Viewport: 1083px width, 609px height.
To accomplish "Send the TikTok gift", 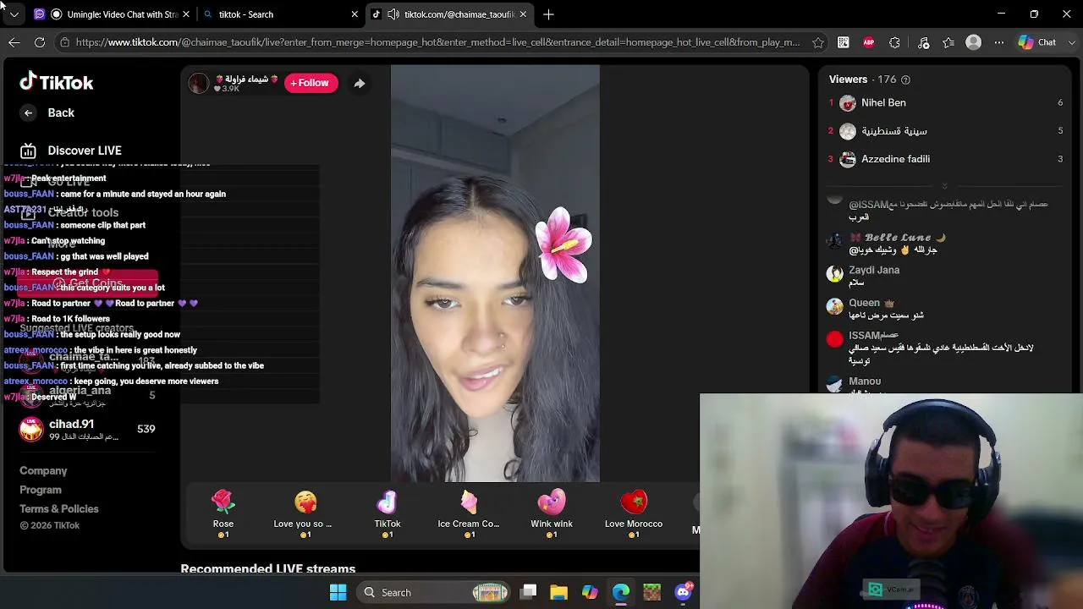I will 388,513.
